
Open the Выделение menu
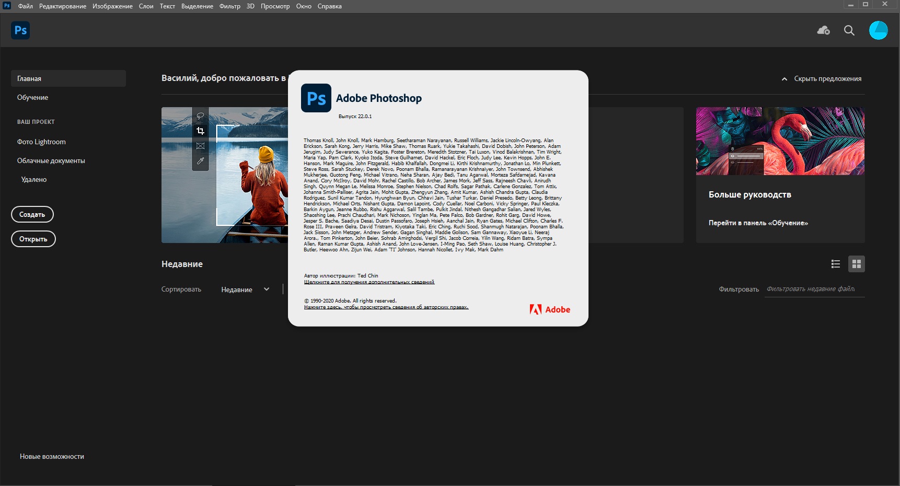click(x=197, y=6)
